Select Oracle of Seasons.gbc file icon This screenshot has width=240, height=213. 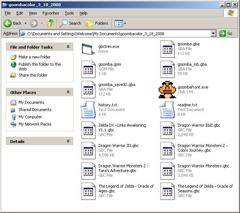coord(167,191)
